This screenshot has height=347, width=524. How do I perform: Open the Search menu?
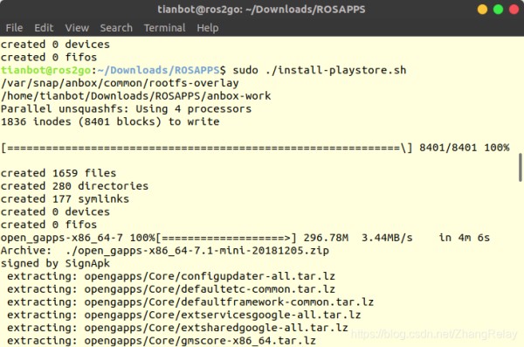(116, 28)
